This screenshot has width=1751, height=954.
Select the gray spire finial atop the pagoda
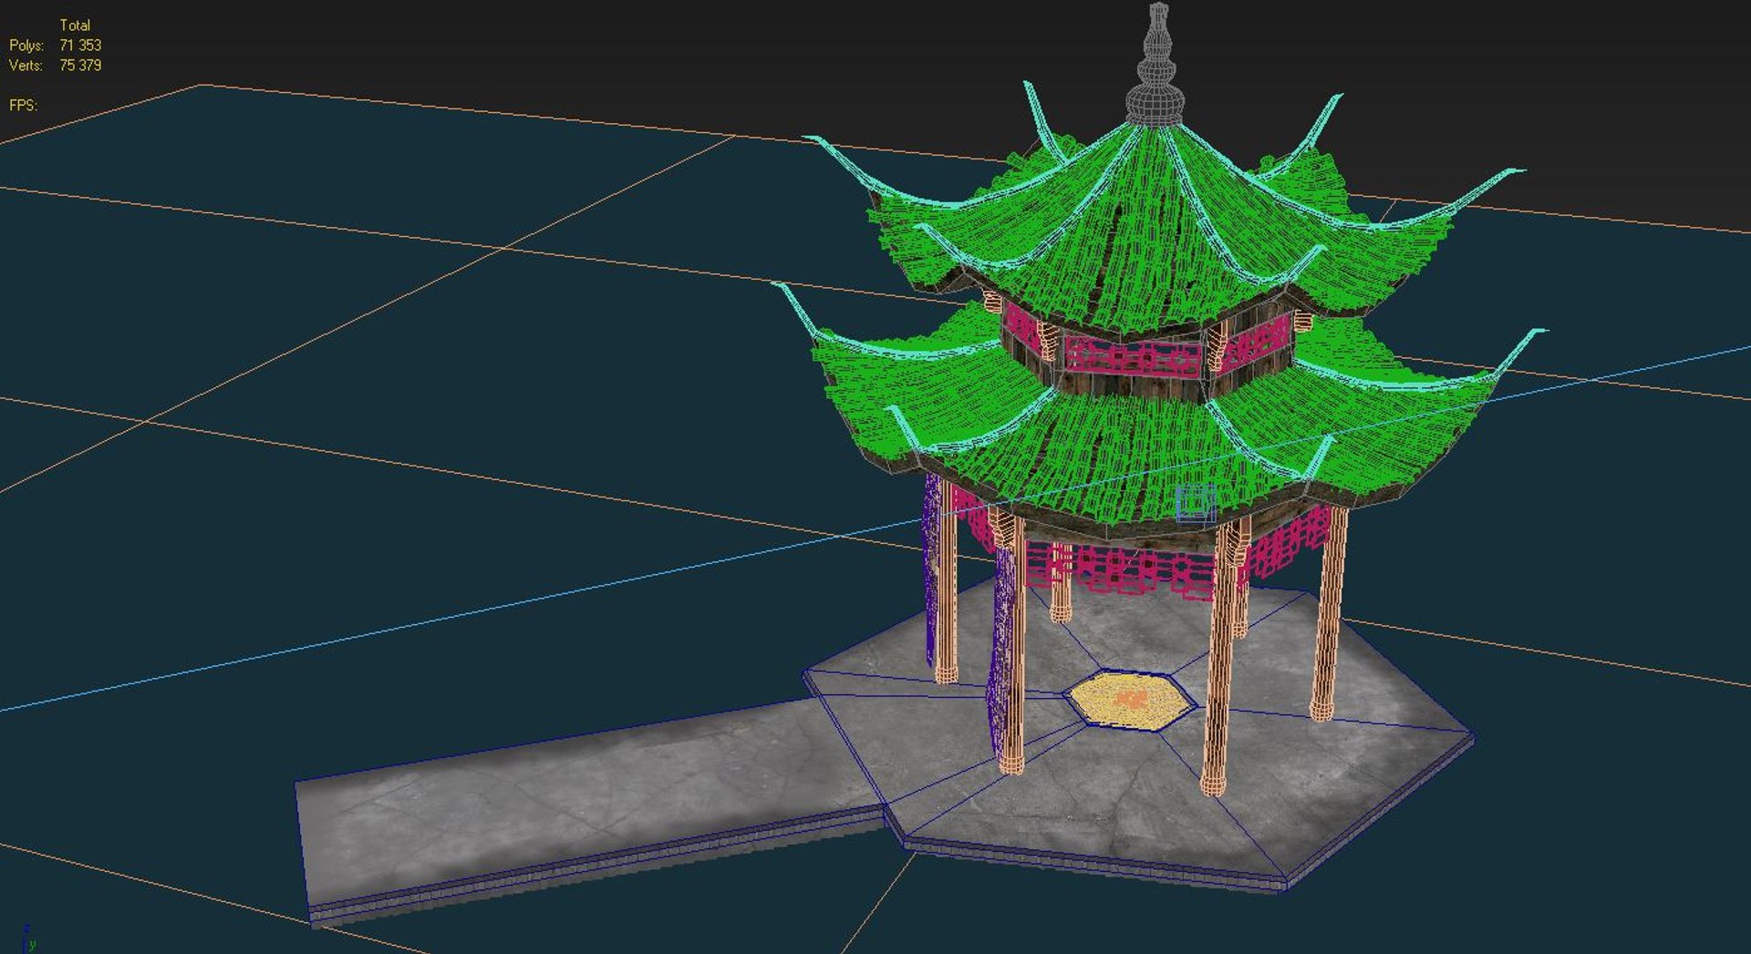[x=1156, y=64]
